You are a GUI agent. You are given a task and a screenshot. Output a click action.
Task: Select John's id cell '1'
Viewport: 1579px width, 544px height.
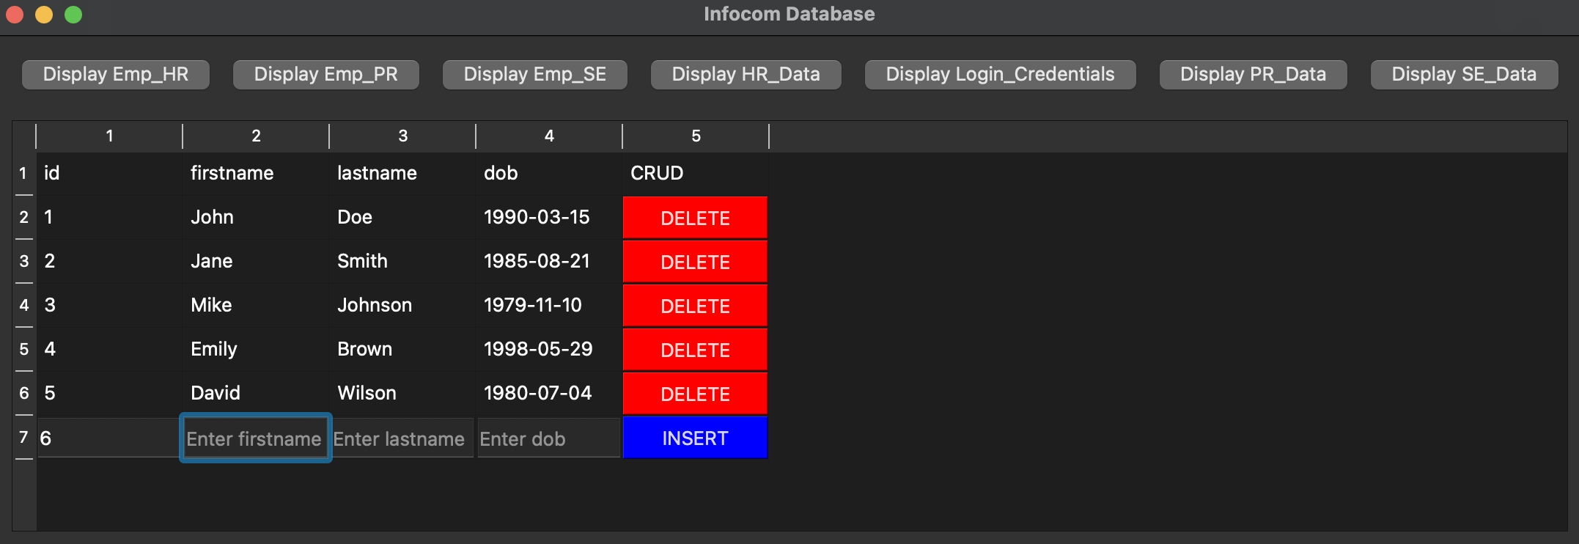[x=109, y=218]
